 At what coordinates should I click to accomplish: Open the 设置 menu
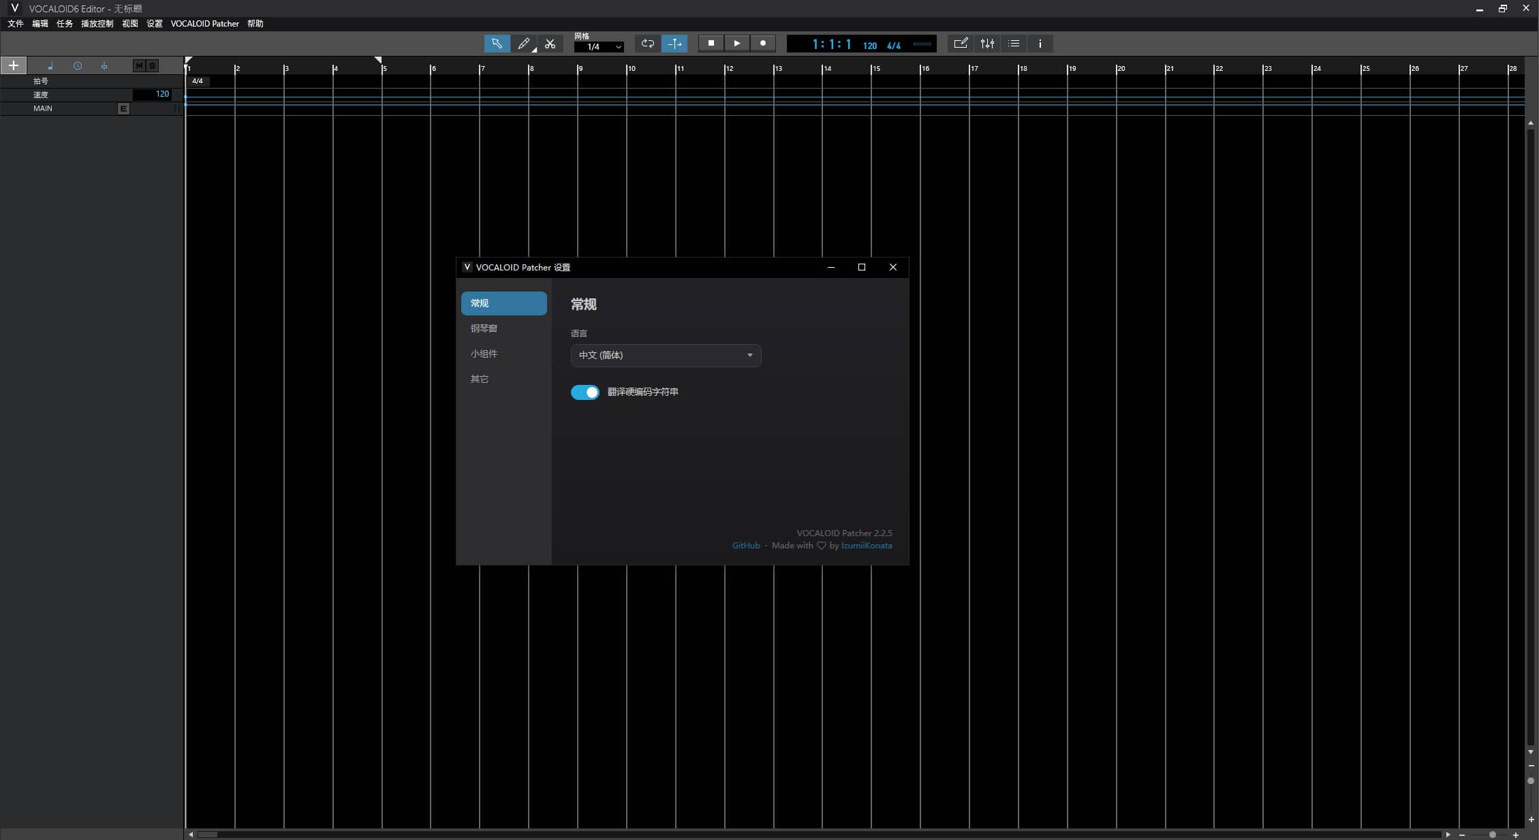click(x=155, y=24)
